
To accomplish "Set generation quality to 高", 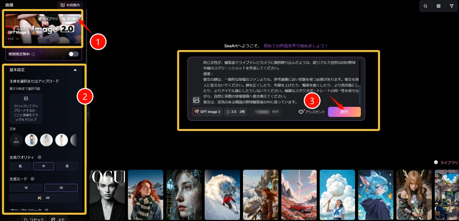I will pyautogui.click(x=67, y=166).
